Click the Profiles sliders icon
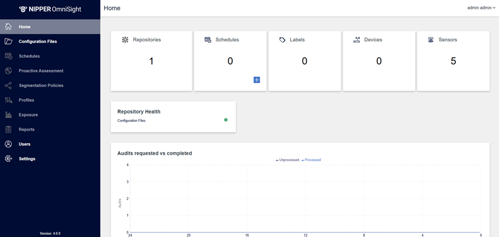The width and height of the screenshot is (499, 237). 8,100
